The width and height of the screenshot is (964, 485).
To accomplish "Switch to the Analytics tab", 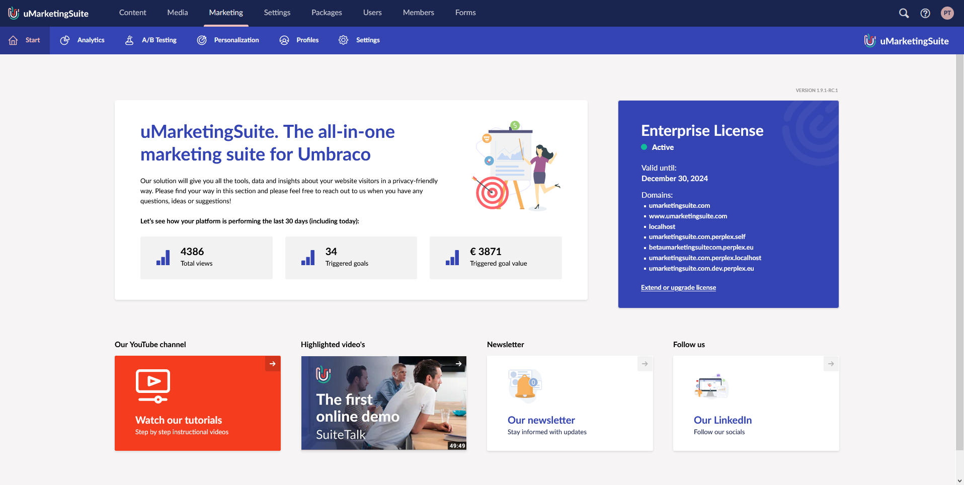I will [x=82, y=40].
